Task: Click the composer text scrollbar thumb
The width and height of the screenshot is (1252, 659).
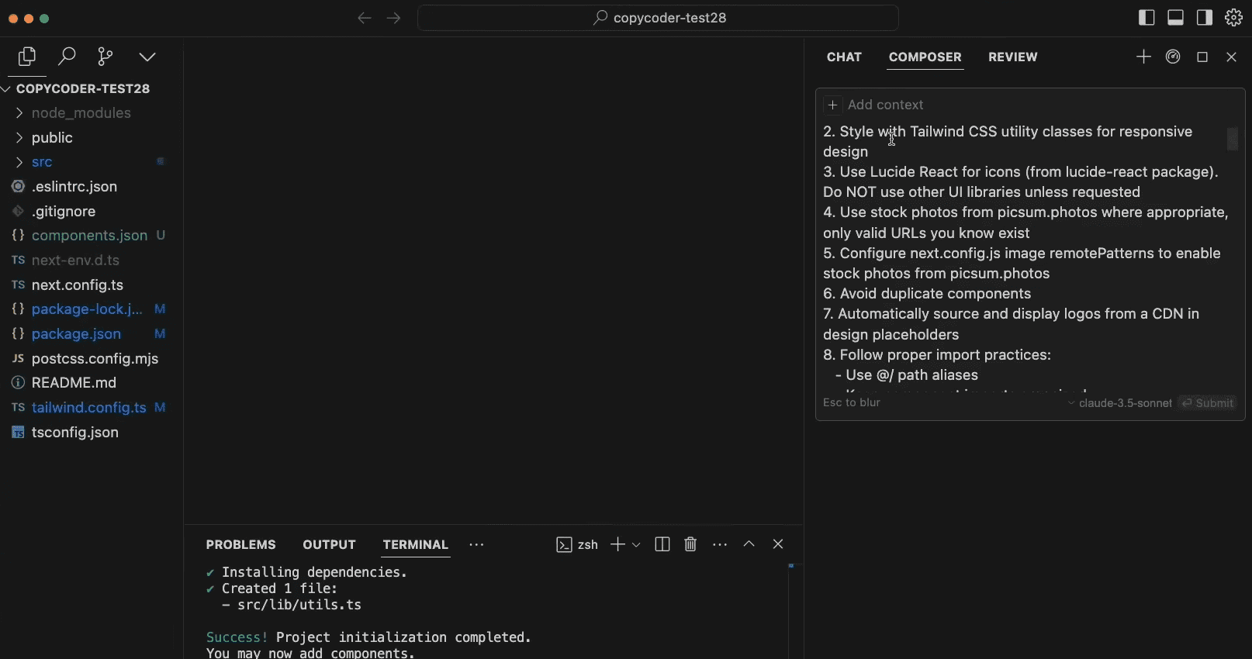Action: [1232, 140]
